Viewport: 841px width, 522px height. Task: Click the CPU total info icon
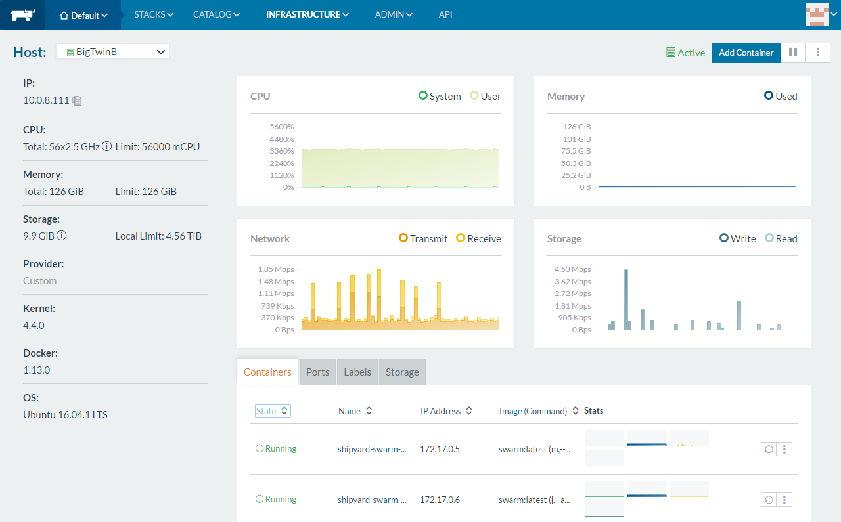(x=106, y=146)
